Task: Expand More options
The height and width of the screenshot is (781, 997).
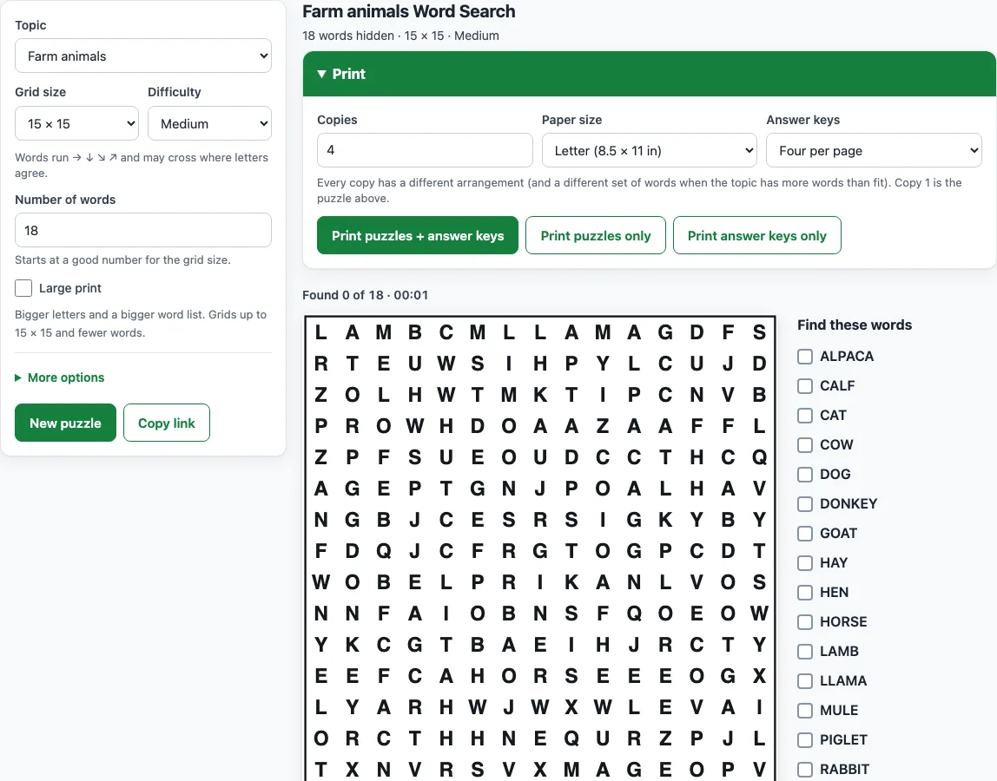Action: pyautogui.click(x=60, y=377)
